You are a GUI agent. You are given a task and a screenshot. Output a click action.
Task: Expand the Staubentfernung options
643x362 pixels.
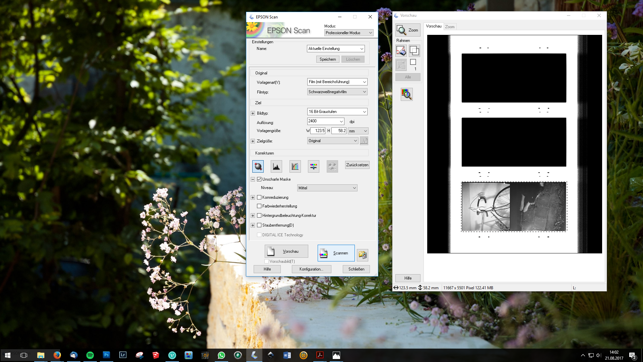click(x=253, y=226)
